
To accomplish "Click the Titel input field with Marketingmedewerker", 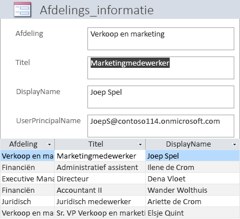I will (x=161, y=68).
